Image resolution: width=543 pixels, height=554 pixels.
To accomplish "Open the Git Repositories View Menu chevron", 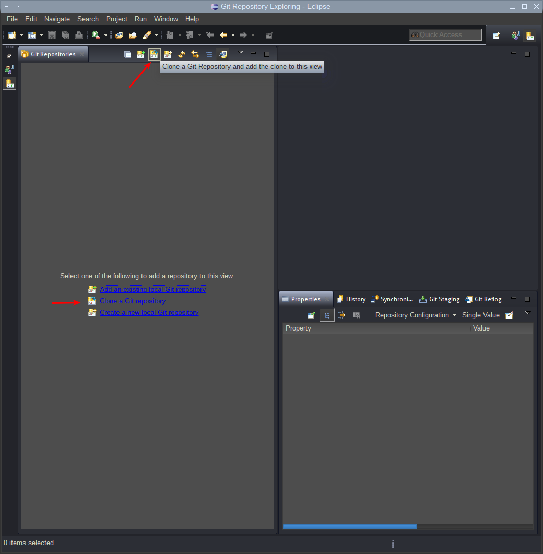I will click(x=240, y=53).
